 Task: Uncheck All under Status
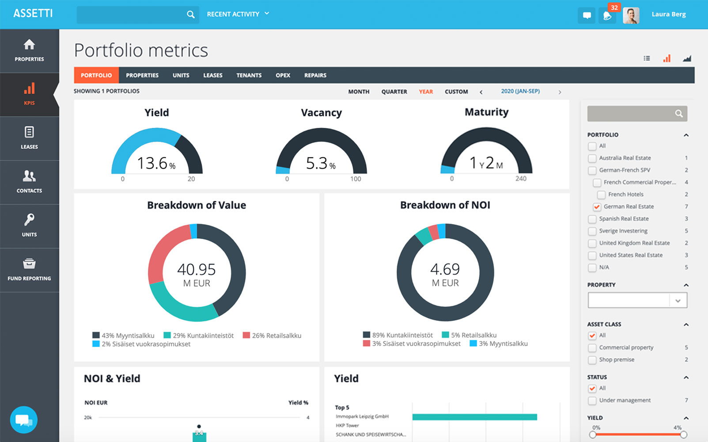[592, 389]
